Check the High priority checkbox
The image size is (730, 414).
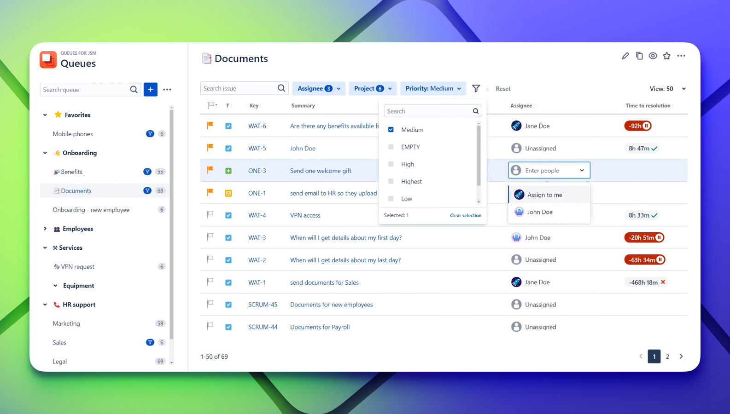pos(391,164)
